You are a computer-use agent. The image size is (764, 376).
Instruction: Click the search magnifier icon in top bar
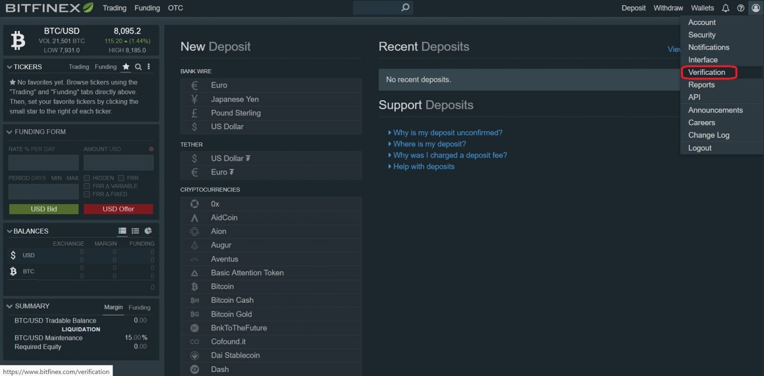[x=405, y=8]
